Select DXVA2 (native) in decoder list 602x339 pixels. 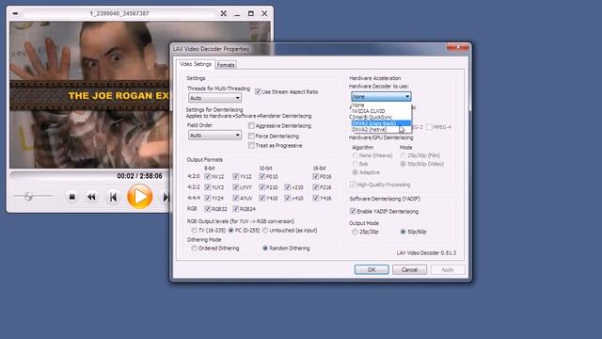[381, 130]
